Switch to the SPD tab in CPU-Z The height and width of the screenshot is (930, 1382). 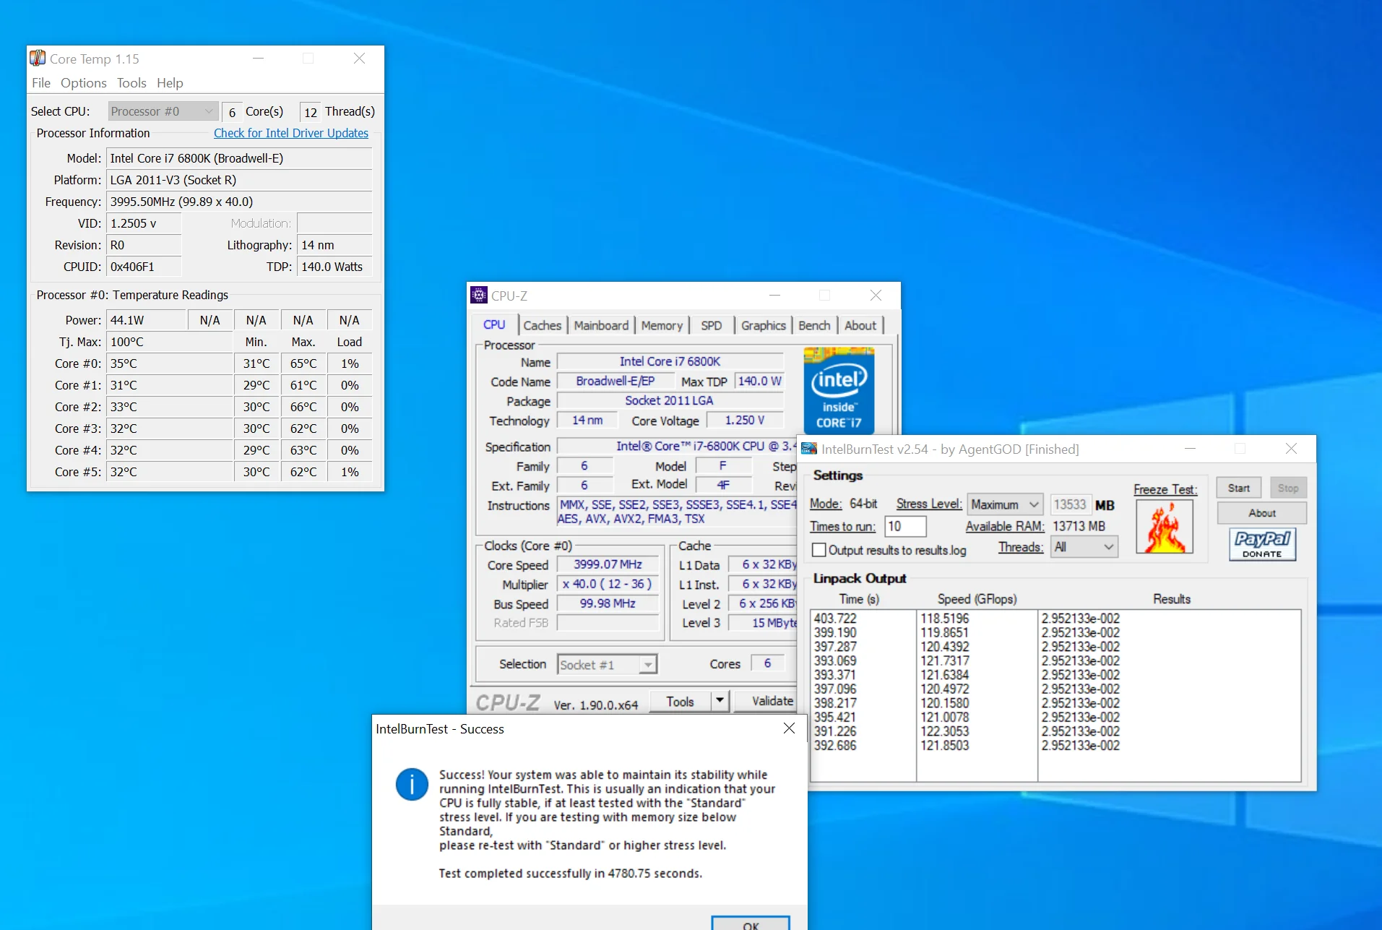point(712,325)
